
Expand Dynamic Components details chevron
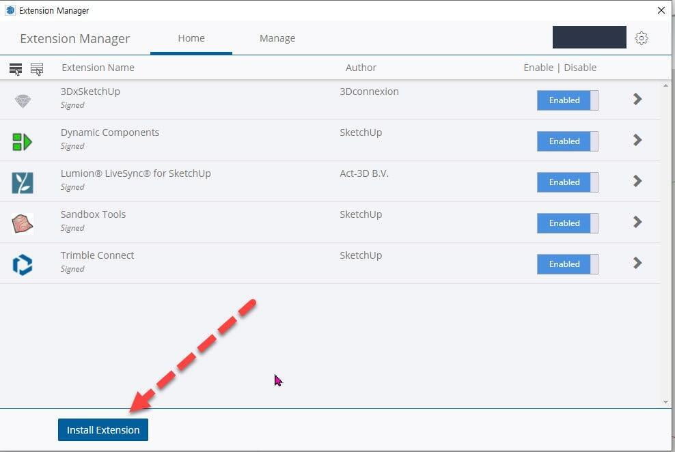pos(637,140)
